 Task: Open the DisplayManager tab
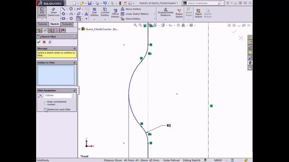click(x=63, y=31)
